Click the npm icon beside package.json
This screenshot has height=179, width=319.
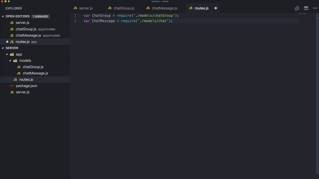coord(12,86)
